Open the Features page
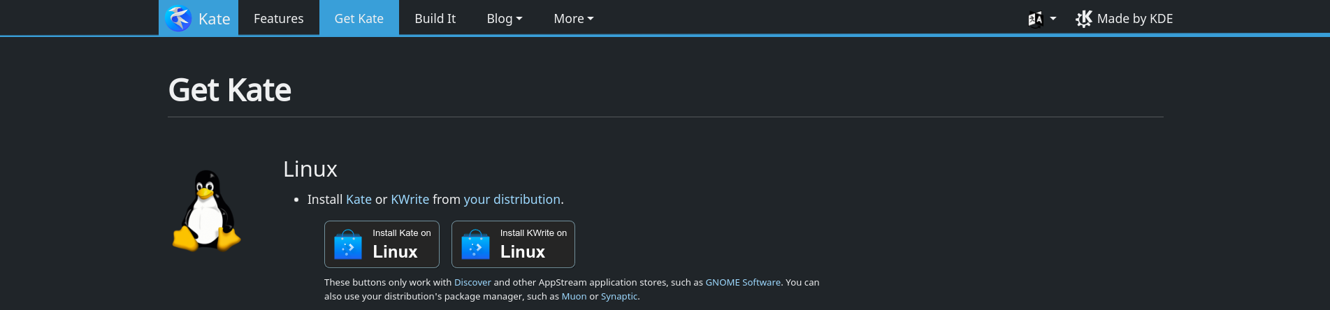The height and width of the screenshot is (310, 1330). (278, 19)
